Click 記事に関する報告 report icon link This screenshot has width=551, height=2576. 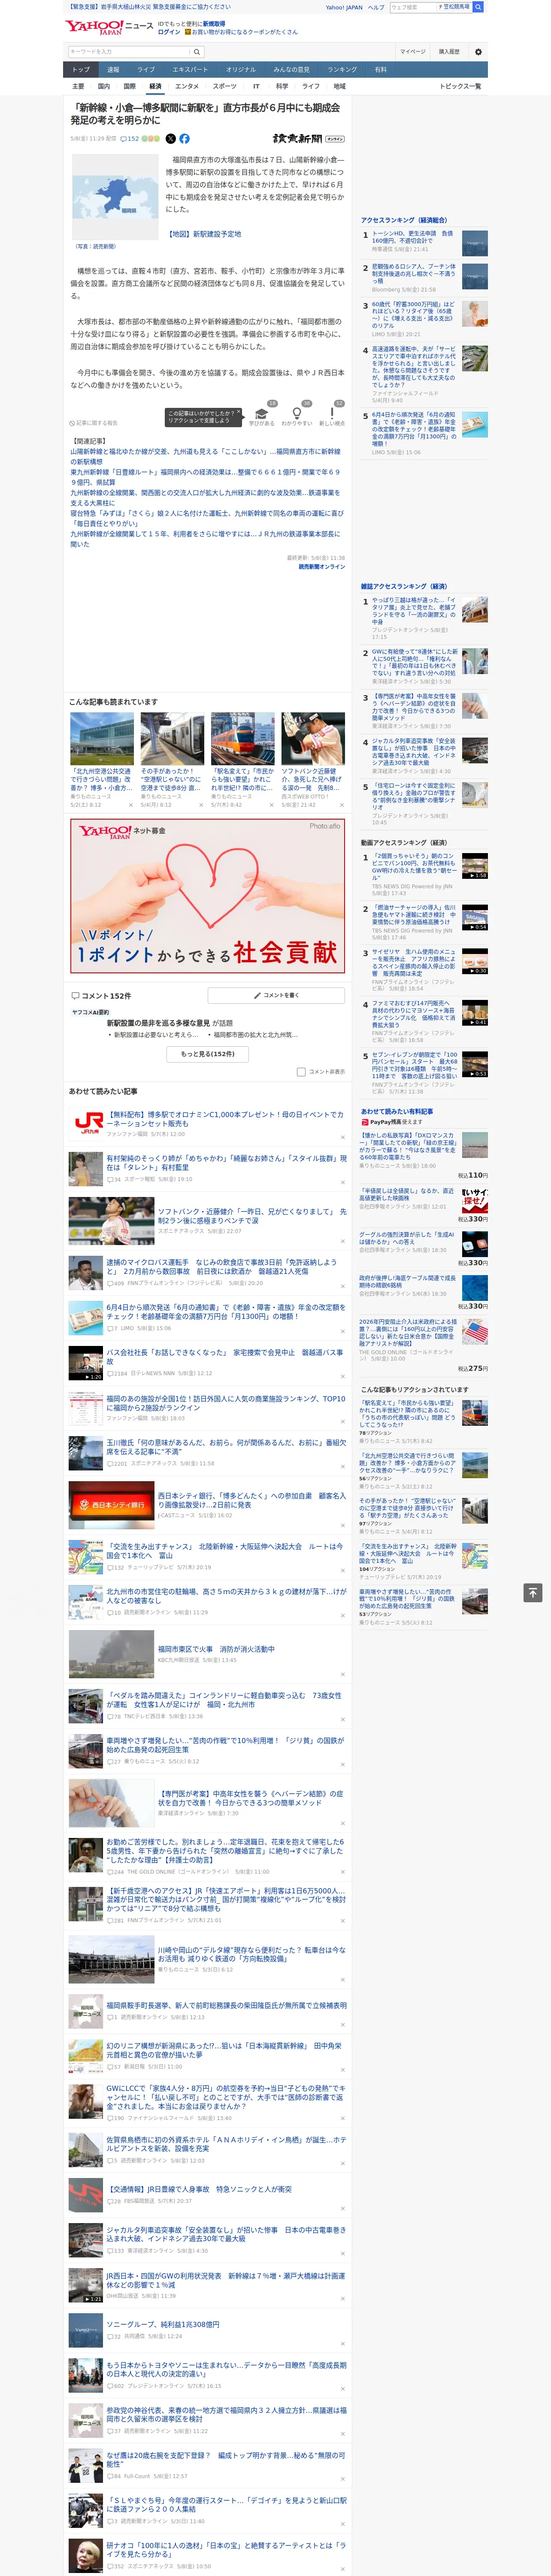pyautogui.click(x=94, y=423)
